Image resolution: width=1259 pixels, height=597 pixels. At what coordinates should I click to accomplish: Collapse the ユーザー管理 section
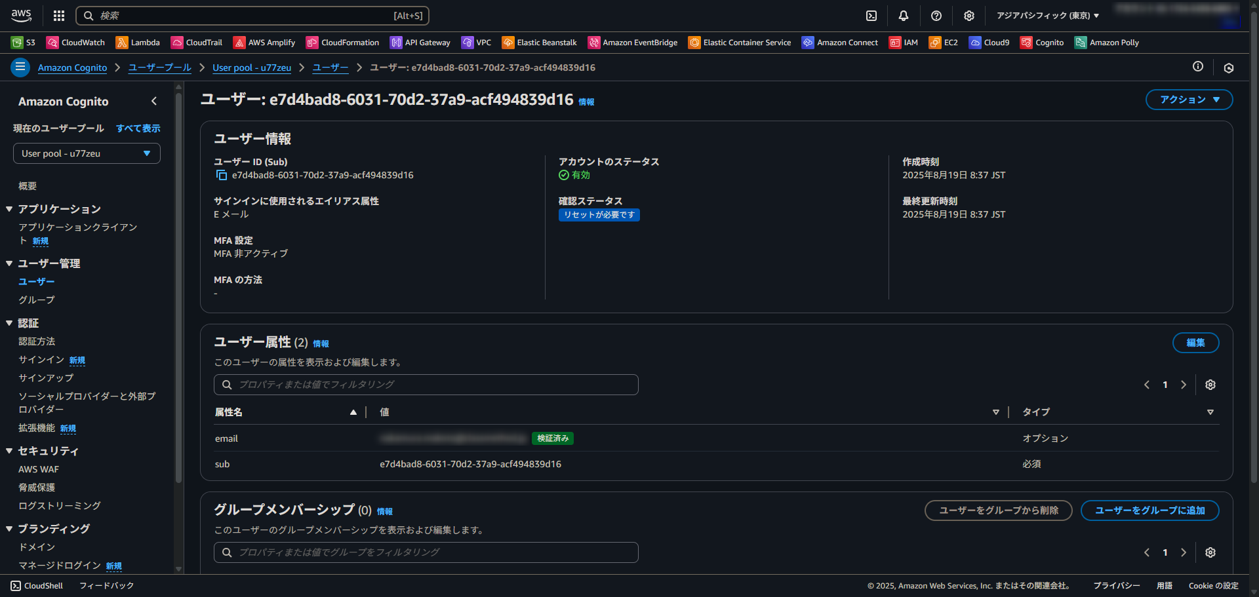9,263
